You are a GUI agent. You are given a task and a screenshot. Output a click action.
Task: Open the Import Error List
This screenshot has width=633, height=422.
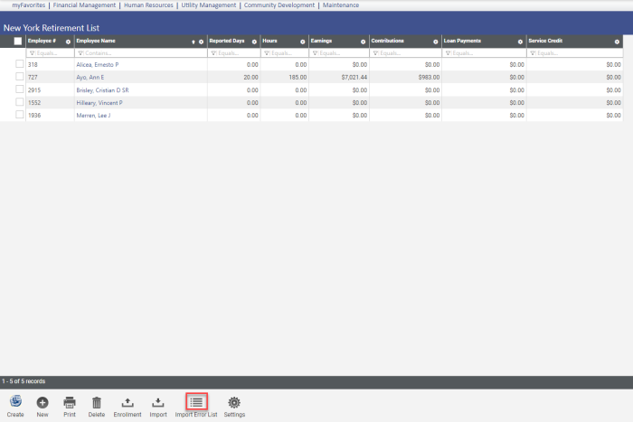click(196, 402)
